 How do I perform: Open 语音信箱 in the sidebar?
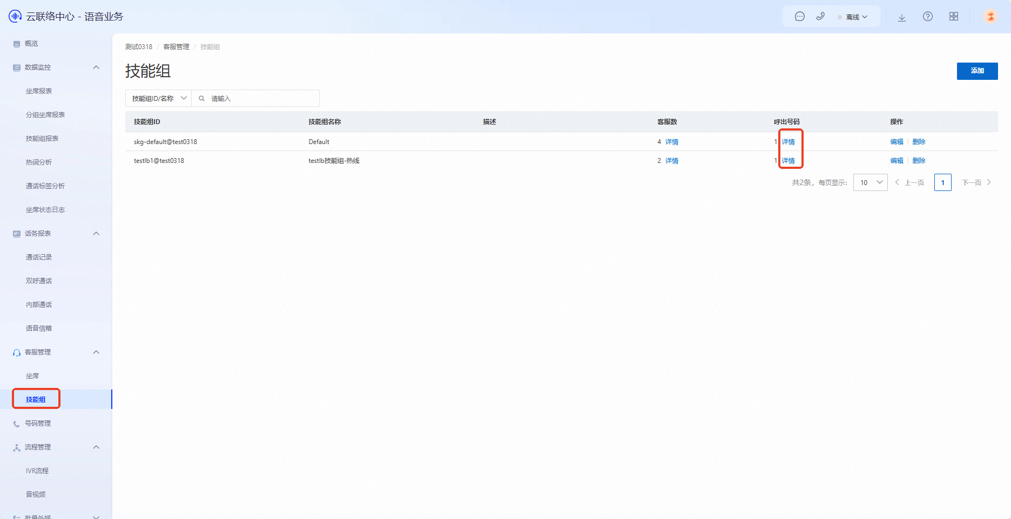39,329
